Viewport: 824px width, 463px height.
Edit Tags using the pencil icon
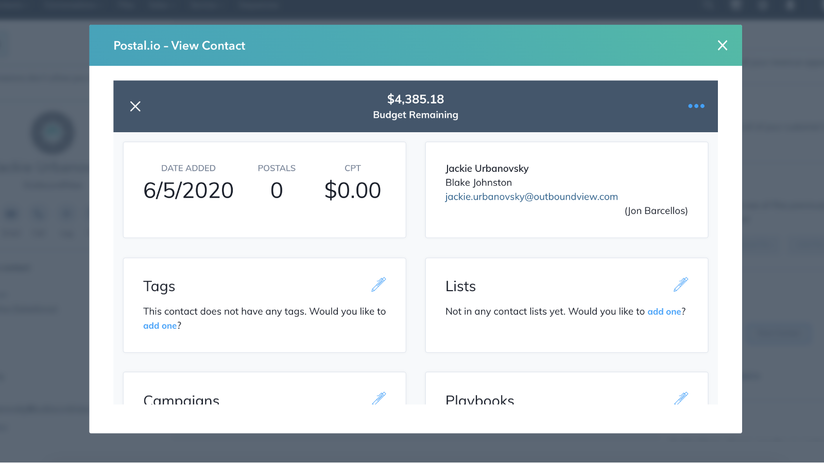(379, 284)
